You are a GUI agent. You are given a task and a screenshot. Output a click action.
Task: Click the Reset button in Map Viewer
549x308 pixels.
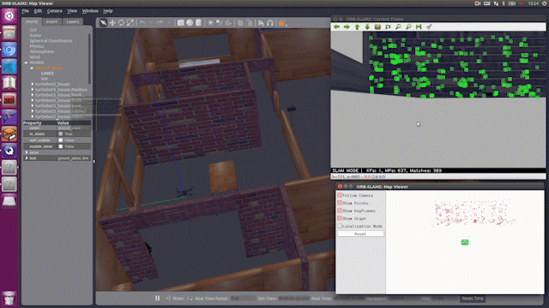[360, 234]
